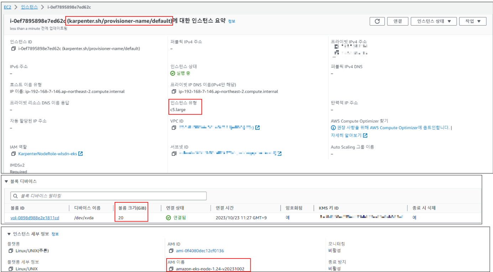This screenshot has height=272, width=493.
Task: Open 정보 link beside 인스턴스 세부 정보
Action: [x=55, y=234]
